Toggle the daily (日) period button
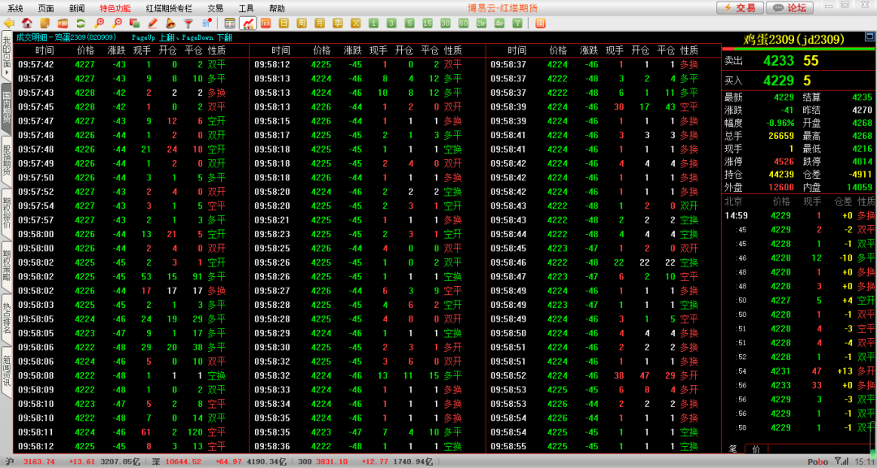877x468 pixels. 284,23
